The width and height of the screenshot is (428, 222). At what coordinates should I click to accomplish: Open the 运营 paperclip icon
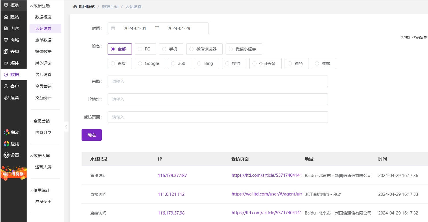(x=6, y=98)
